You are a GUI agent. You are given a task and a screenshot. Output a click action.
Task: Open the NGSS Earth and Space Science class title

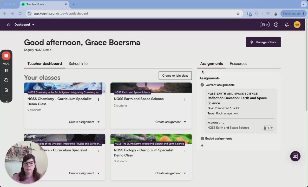[139, 99]
